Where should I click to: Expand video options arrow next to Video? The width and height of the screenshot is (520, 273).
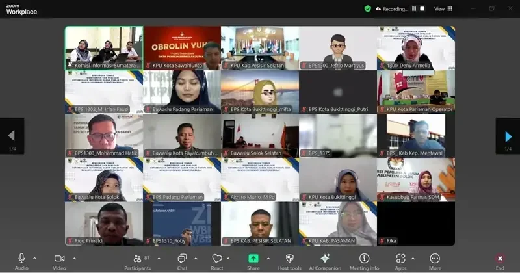pyautogui.click(x=74, y=259)
